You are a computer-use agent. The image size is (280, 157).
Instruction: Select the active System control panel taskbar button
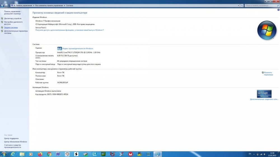point(157,154)
